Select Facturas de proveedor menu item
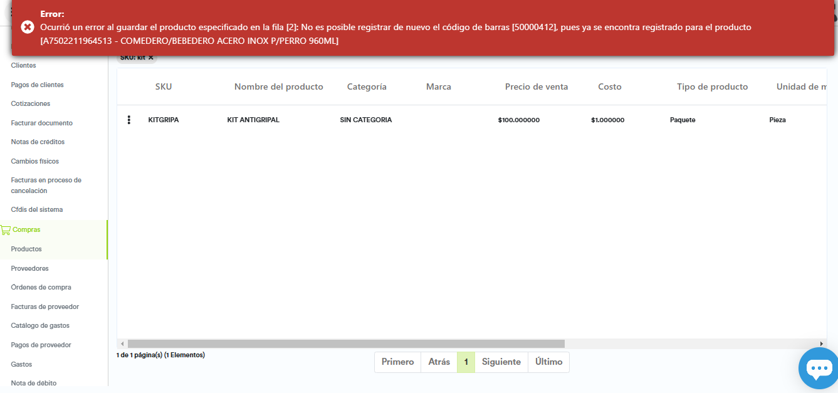Screen dimensions: 838x393 (45, 307)
